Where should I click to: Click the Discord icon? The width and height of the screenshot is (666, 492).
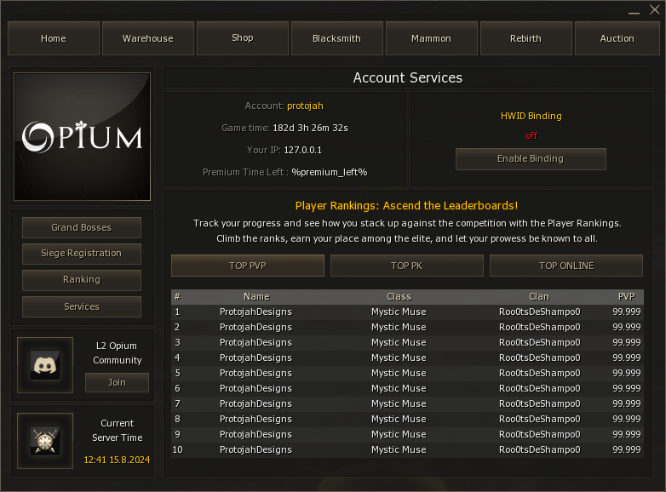[45, 365]
